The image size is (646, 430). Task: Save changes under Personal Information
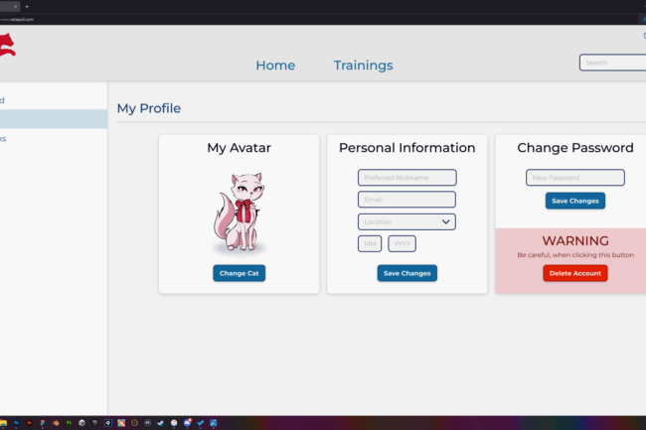(x=406, y=273)
